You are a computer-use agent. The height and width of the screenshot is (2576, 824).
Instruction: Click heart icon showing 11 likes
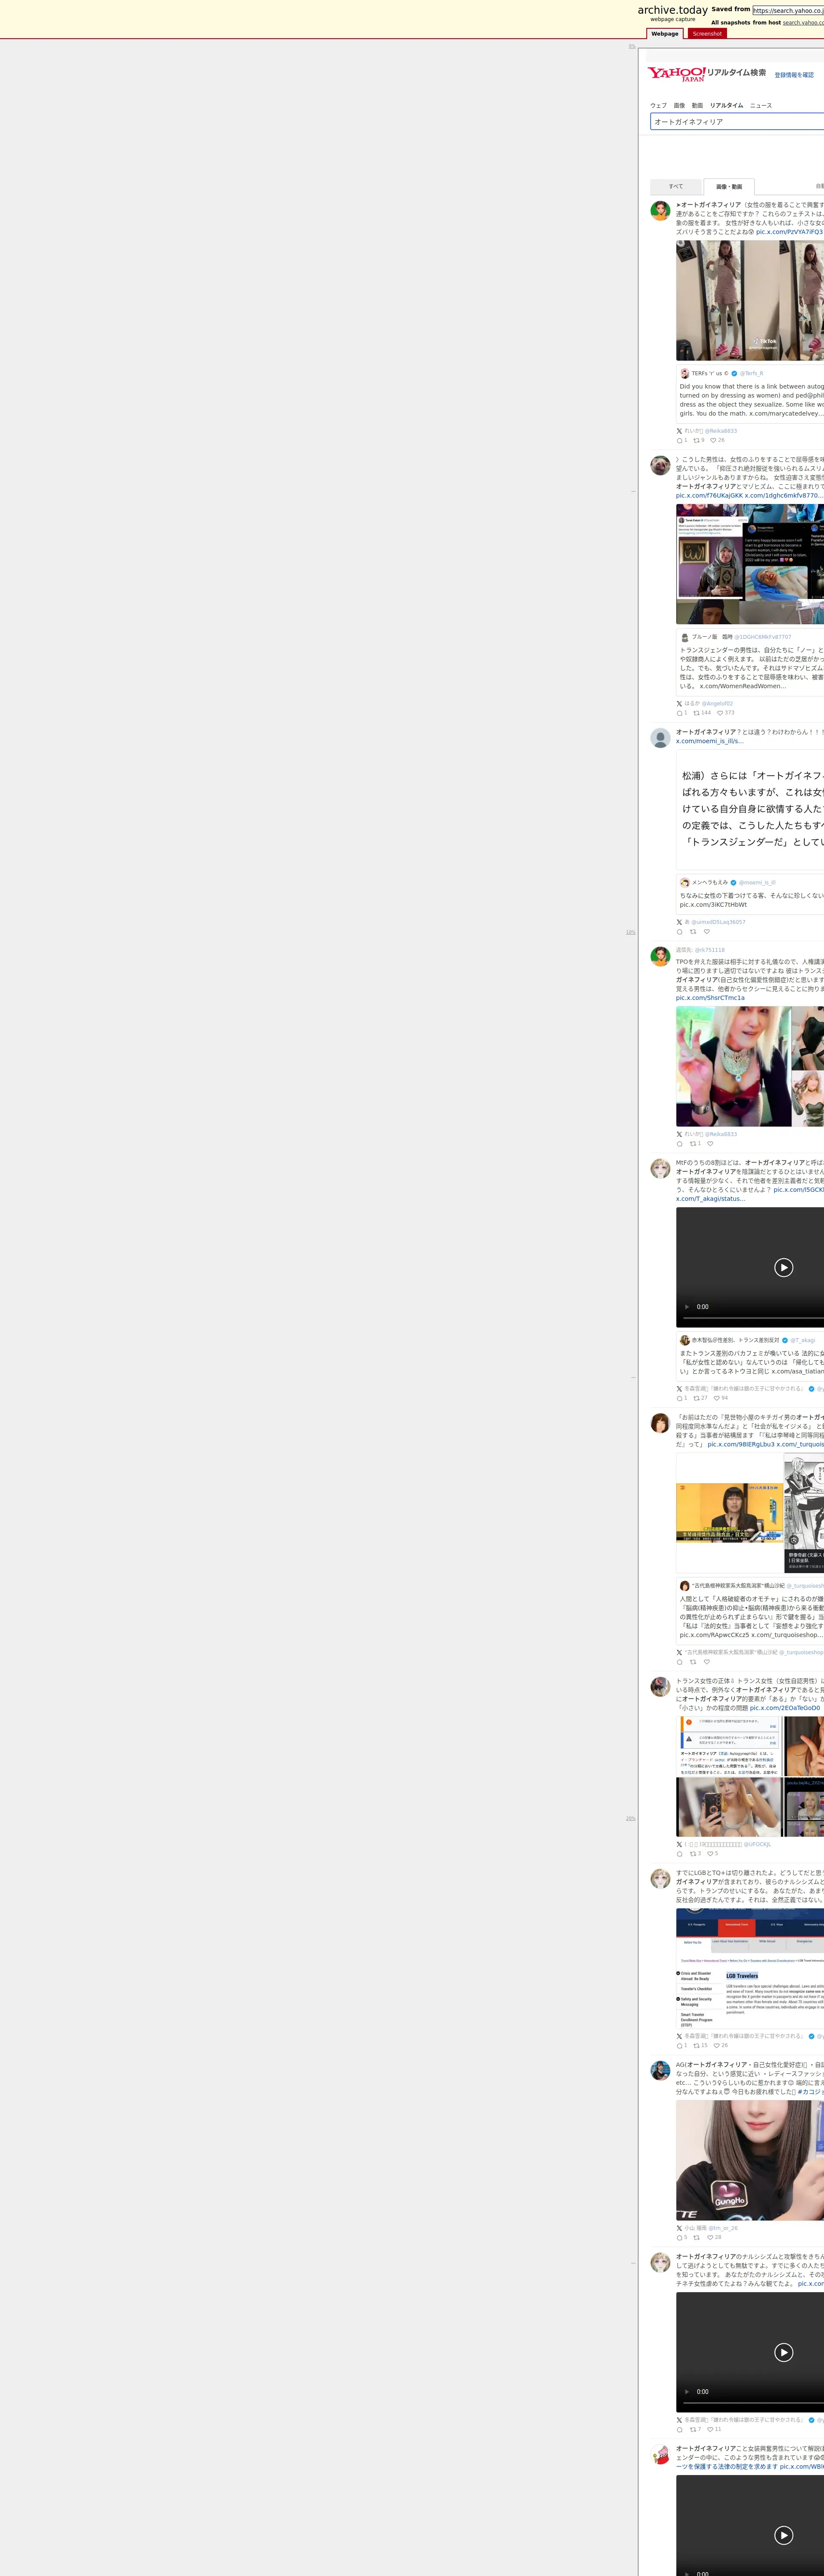pos(710,2429)
